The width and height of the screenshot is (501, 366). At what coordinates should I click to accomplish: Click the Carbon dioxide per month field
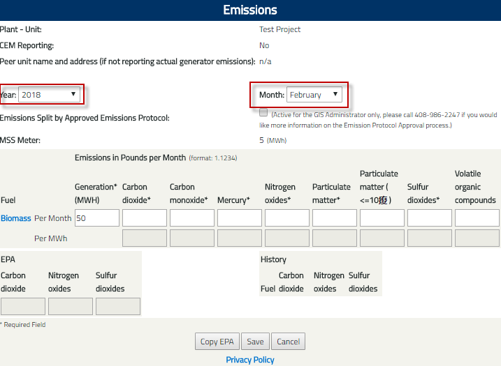pyautogui.click(x=144, y=218)
